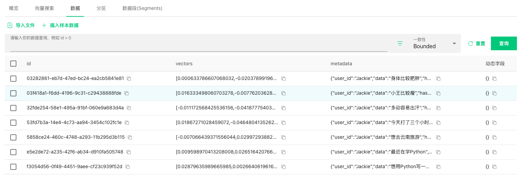Switch to the 向量搜索 tab
Screen dimensions: 520x175
(x=44, y=8)
